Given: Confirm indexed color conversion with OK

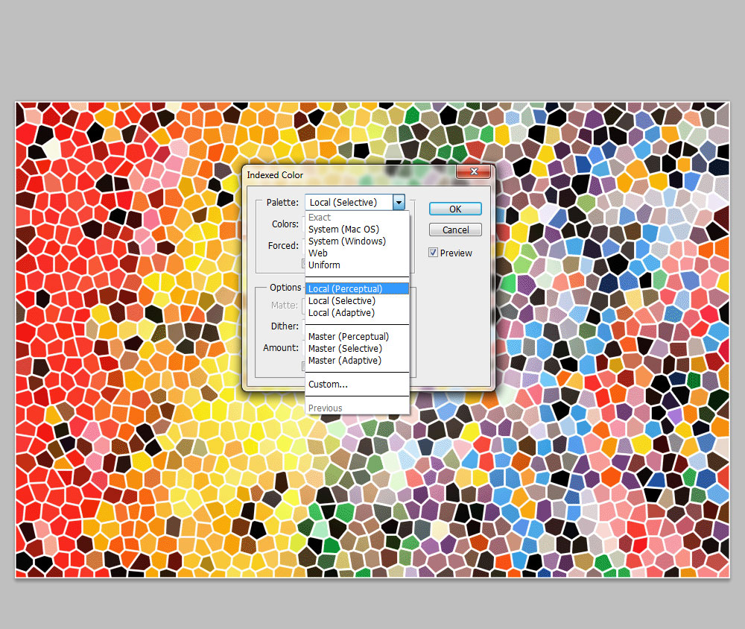Looking at the screenshot, I should coord(454,209).
